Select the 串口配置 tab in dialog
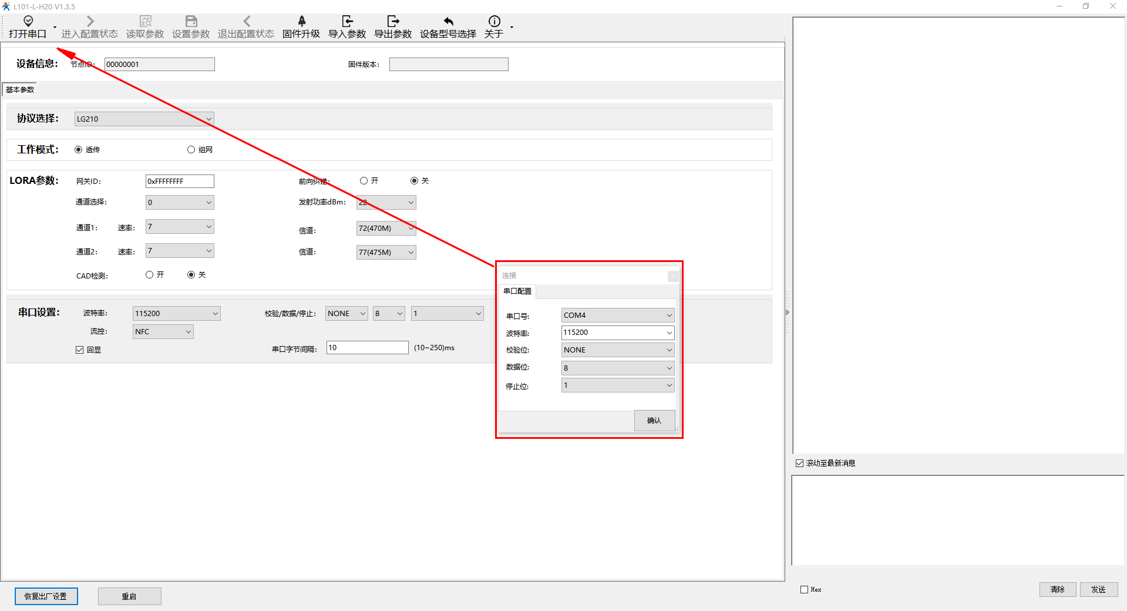This screenshot has width=1127, height=611. click(x=517, y=291)
